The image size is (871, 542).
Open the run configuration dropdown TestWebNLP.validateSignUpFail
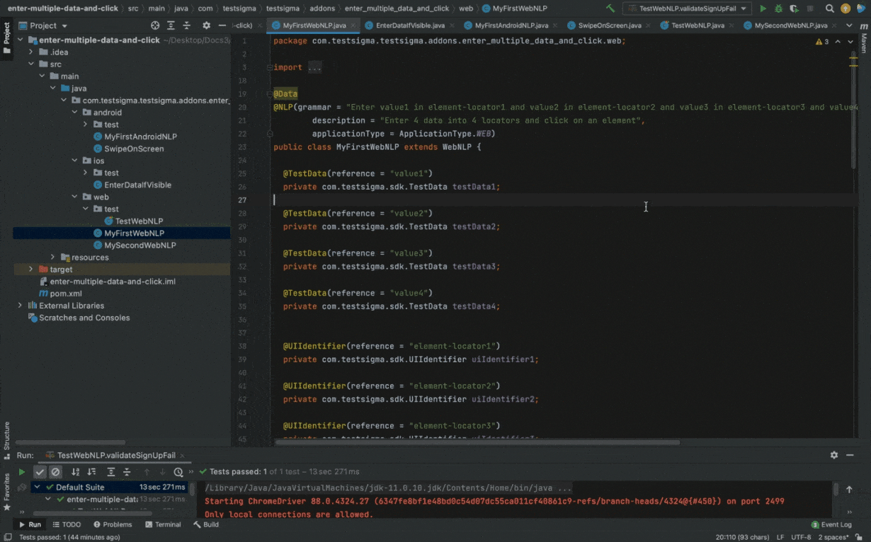coord(687,8)
